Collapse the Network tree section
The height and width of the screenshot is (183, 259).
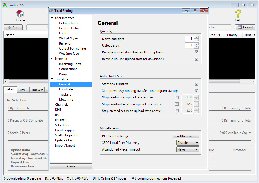point(52,58)
